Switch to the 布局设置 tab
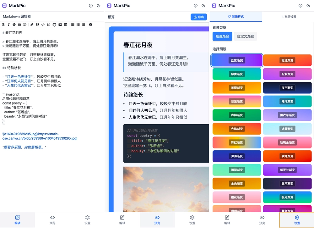The image size is (314, 228). coord(288,17)
